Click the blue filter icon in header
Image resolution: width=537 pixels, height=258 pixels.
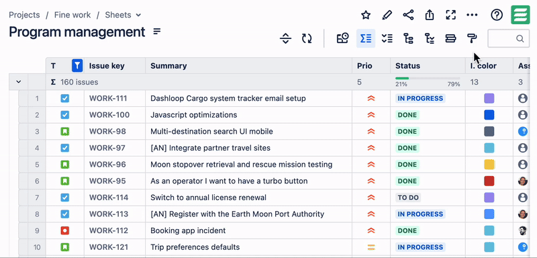[x=77, y=65]
